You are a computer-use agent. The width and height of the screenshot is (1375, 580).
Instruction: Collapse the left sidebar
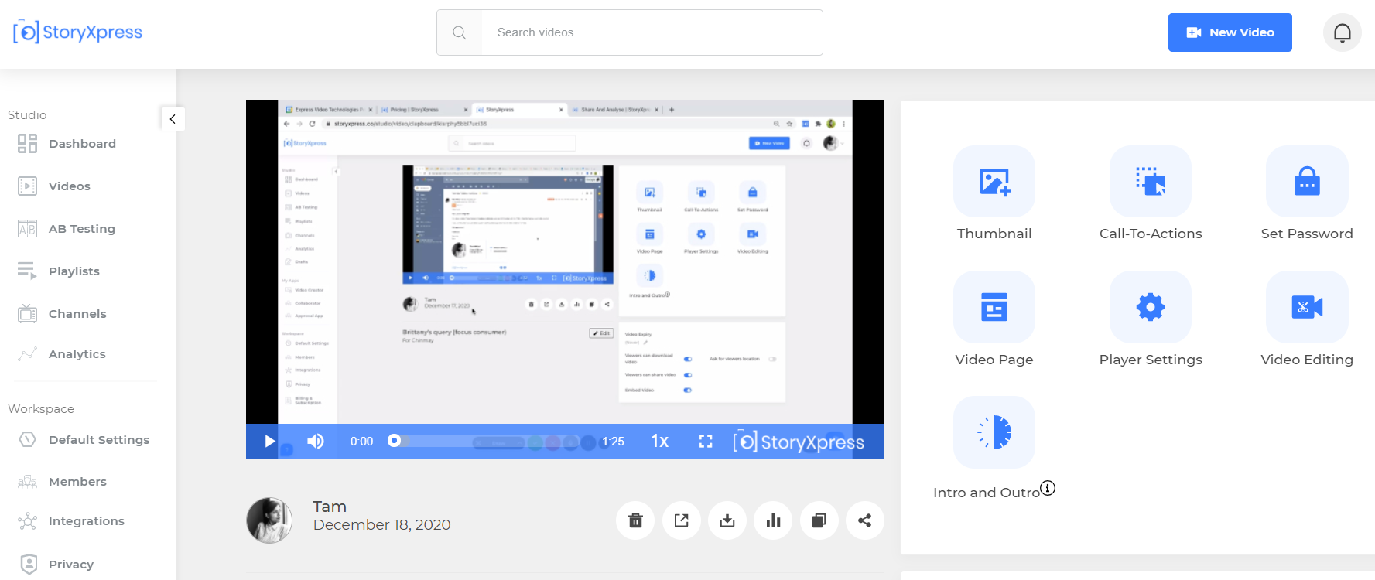coord(173,119)
